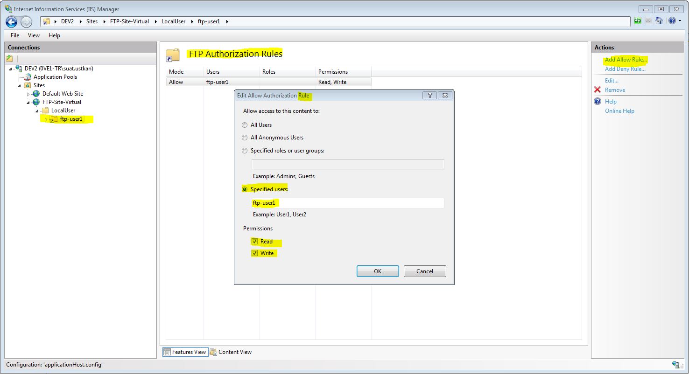Expand the ftp-user1 tree node
This screenshot has height=374, width=689.
[x=46, y=120]
